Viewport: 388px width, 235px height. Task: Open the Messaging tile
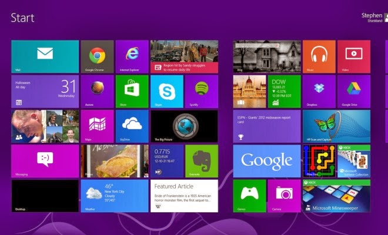(45, 161)
